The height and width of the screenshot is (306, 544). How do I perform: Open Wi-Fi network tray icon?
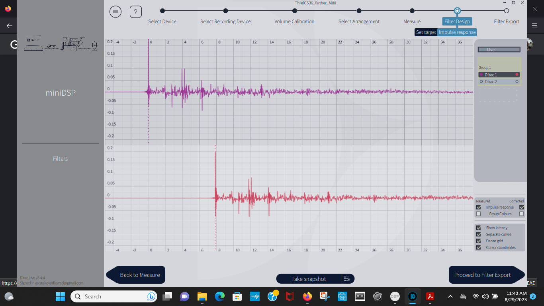(476, 296)
